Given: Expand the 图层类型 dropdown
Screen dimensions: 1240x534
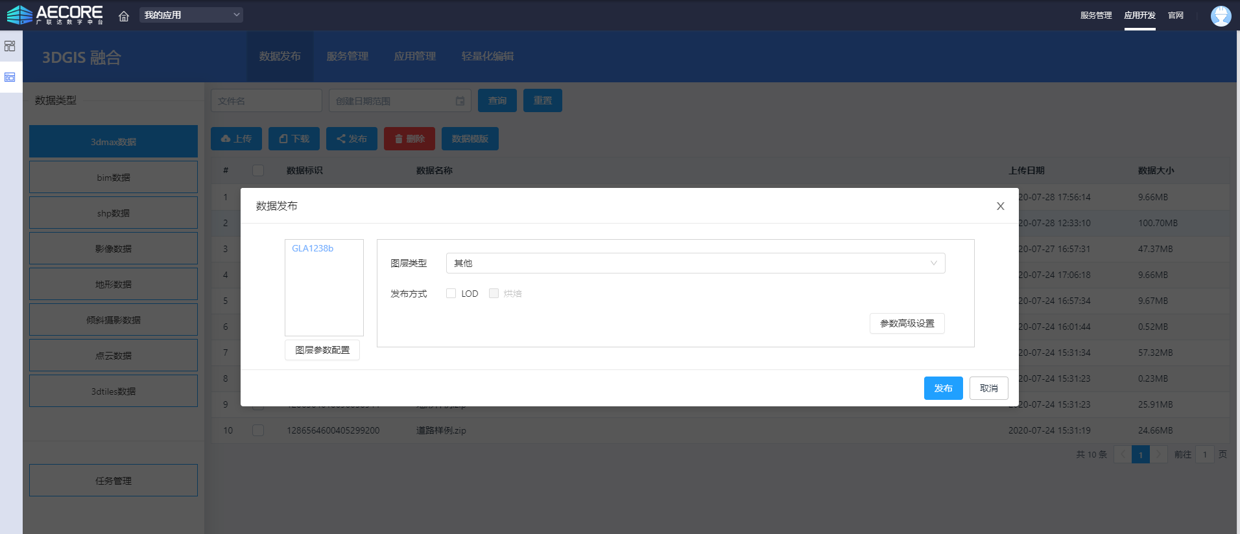Looking at the screenshot, I should click(695, 263).
